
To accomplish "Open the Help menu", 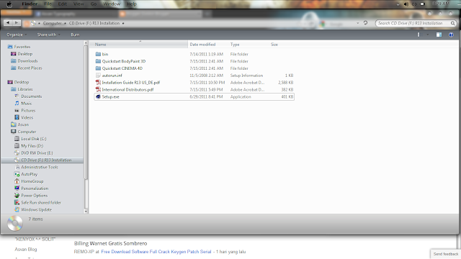I will click(x=132, y=4).
